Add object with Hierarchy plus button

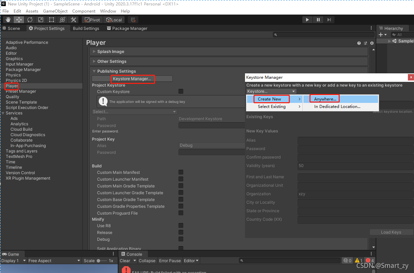click(381, 35)
